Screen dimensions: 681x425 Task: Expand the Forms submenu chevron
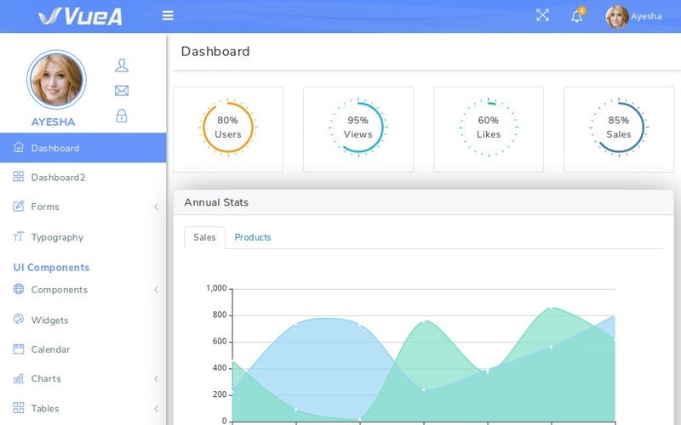156,207
